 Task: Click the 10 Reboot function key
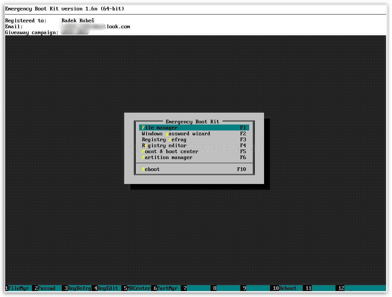pyautogui.click(x=286, y=288)
